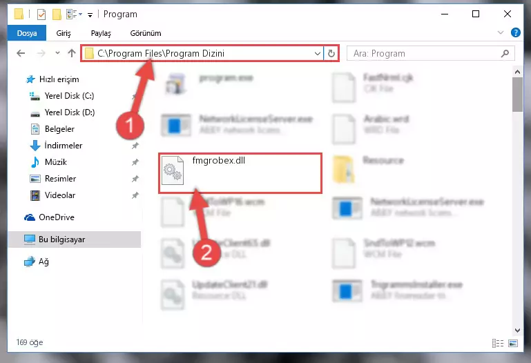This screenshot has height=363, width=531.
Task: Click new folder icon in quick access toolbar
Action: [57, 14]
